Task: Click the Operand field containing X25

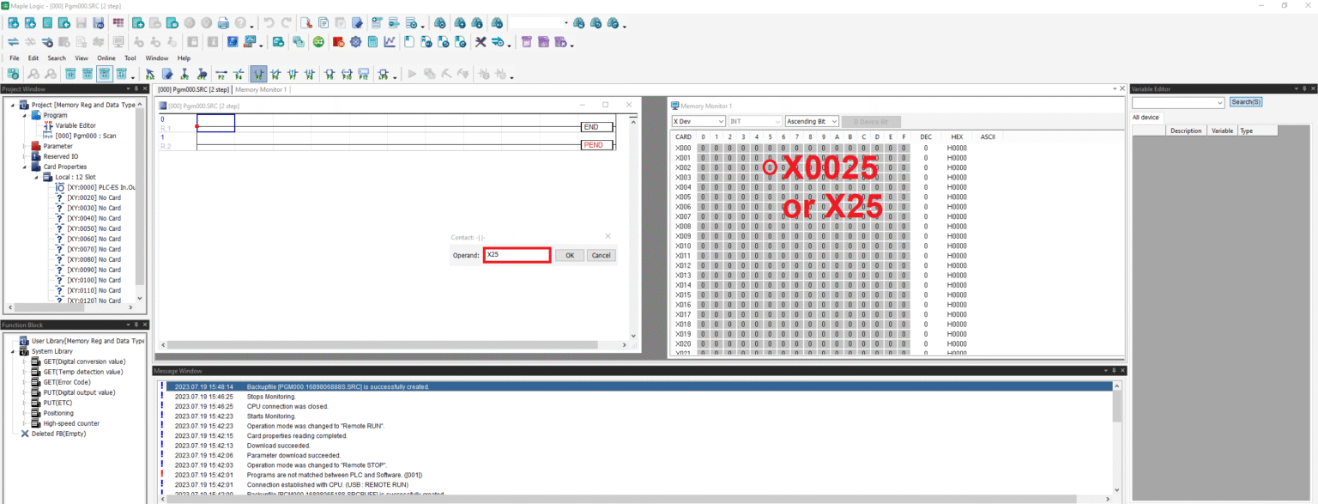Action: 516,254
